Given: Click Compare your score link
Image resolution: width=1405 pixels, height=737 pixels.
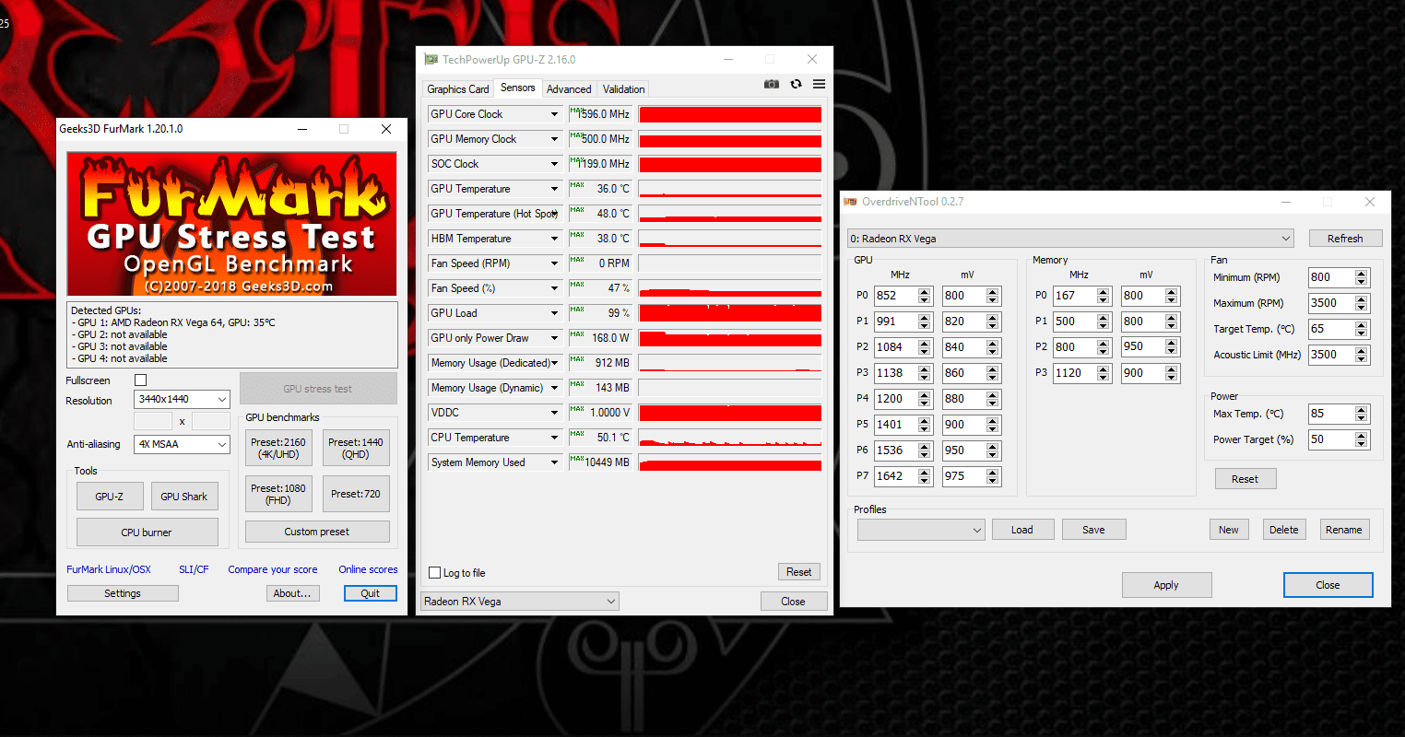Looking at the screenshot, I should point(273,569).
